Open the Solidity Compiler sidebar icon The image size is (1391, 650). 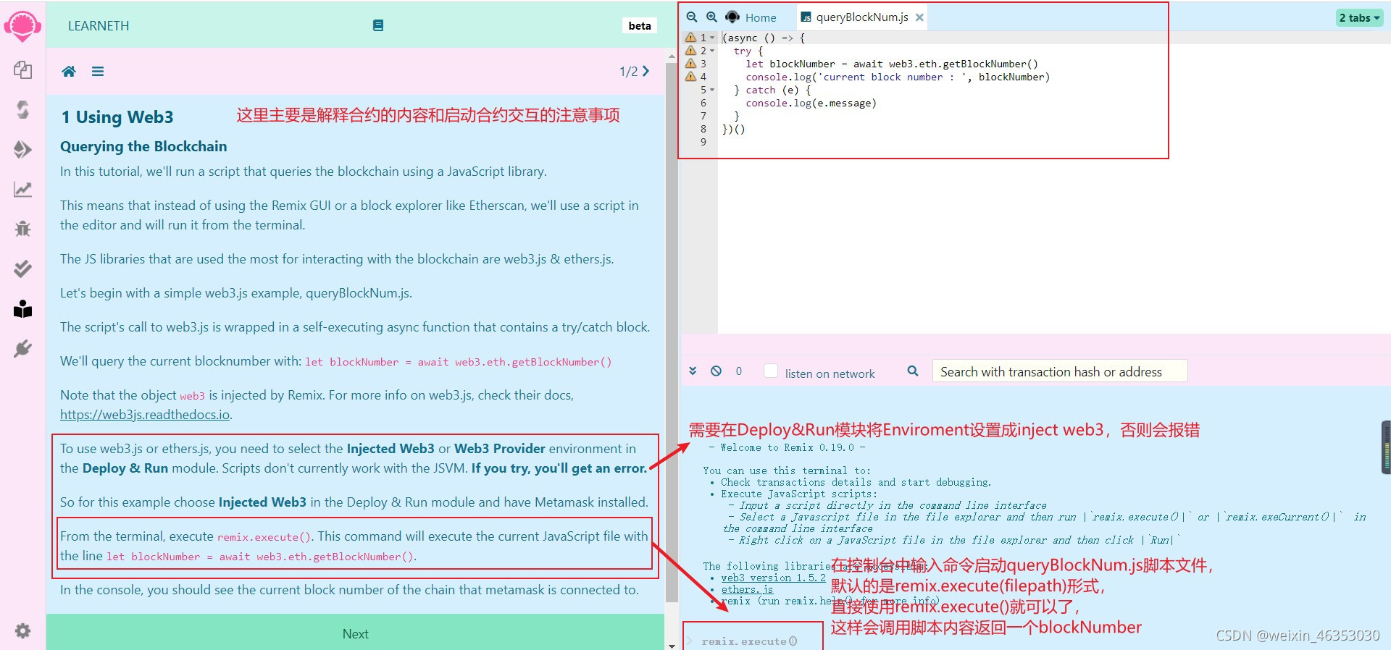click(22, 109)
